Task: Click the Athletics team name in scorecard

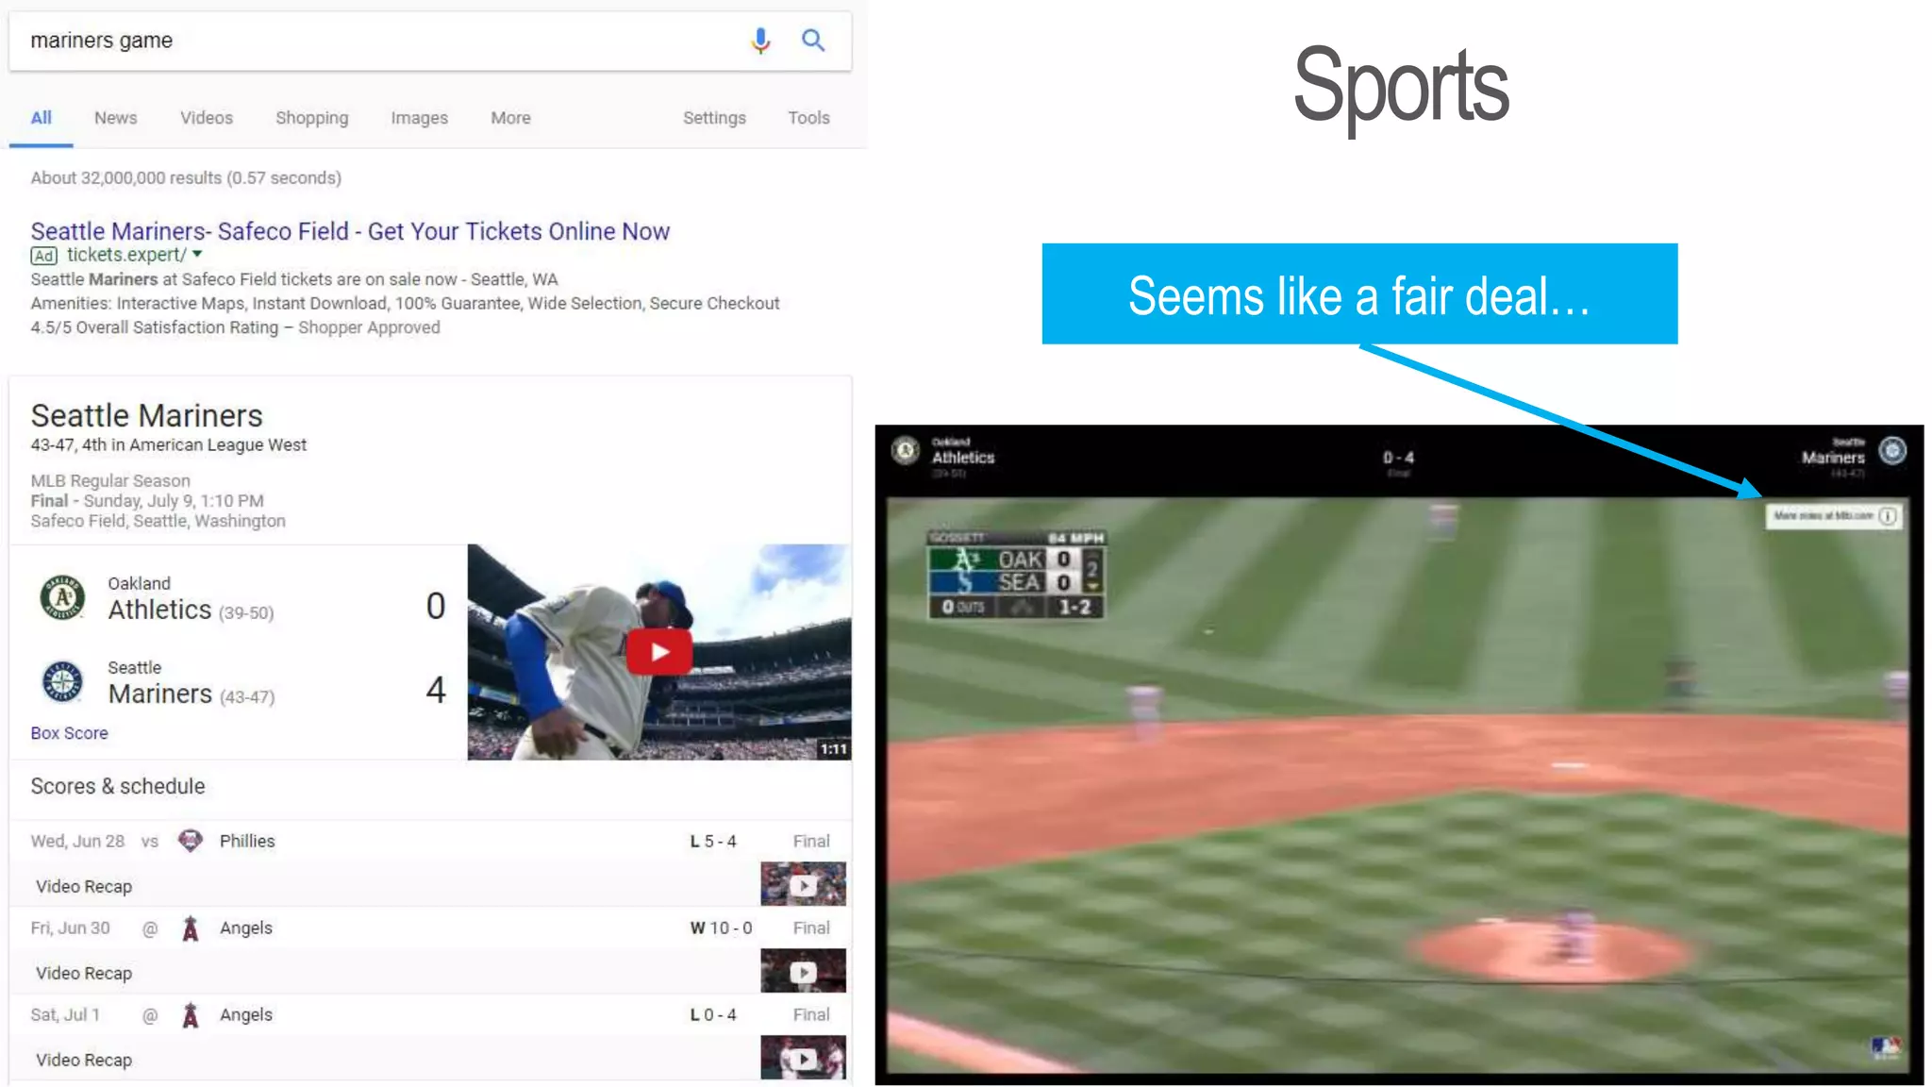Action: [159, 610]
